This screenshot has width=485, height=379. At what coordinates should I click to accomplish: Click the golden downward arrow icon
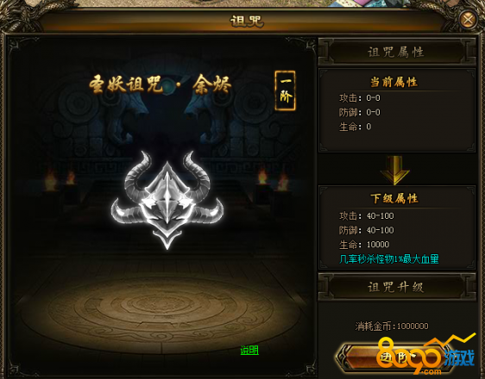[395, 170]
